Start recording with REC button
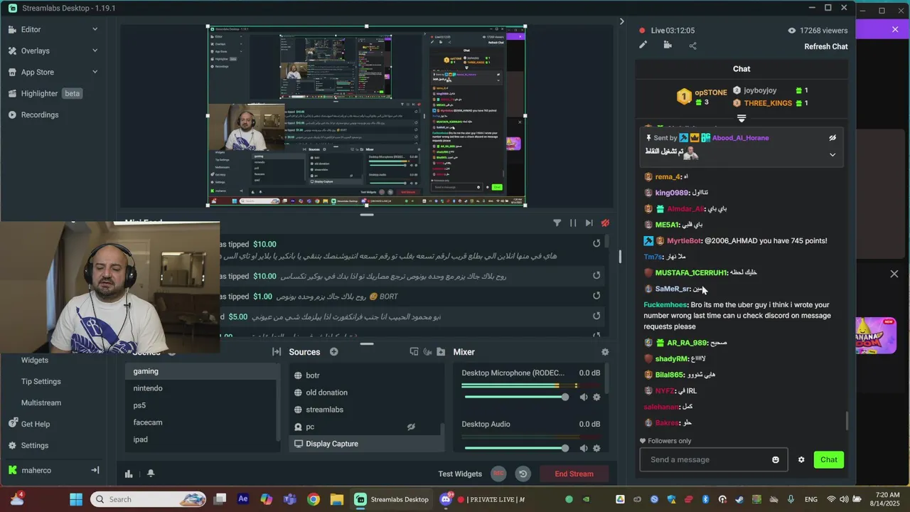Screen dimensions: 910x512 (498, 474)
